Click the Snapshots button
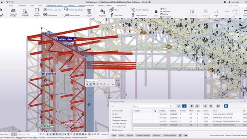The height and width of the screenshot is (139, 247). (156, 136)
